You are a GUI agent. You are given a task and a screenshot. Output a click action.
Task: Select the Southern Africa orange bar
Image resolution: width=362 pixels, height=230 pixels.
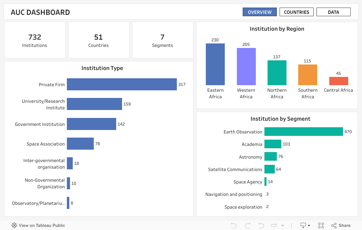click(308, 75)
